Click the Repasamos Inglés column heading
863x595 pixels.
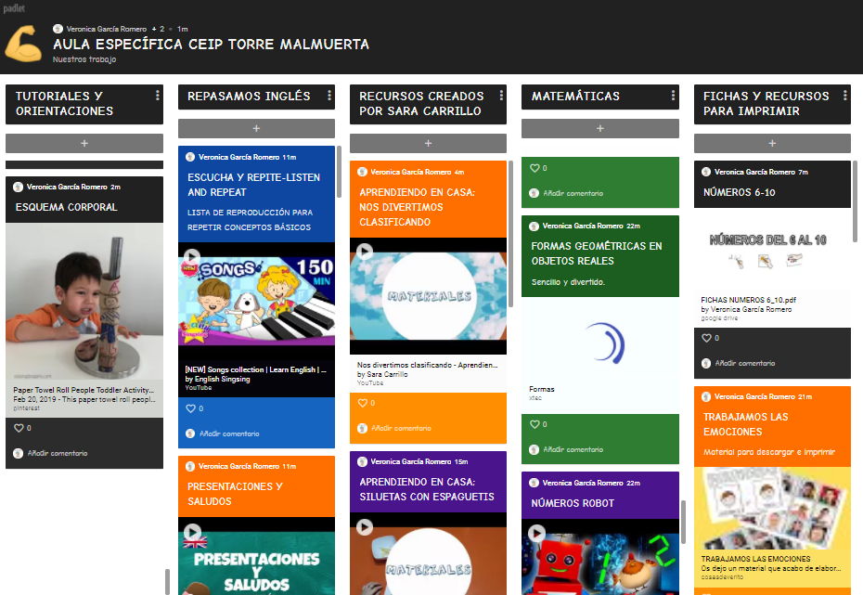tap(249, 96)
